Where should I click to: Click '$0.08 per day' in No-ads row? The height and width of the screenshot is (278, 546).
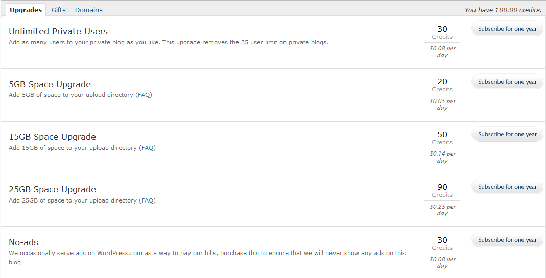[442, 262]
